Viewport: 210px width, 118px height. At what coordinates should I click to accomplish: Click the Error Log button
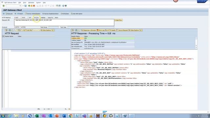click(x=101, y=30)
